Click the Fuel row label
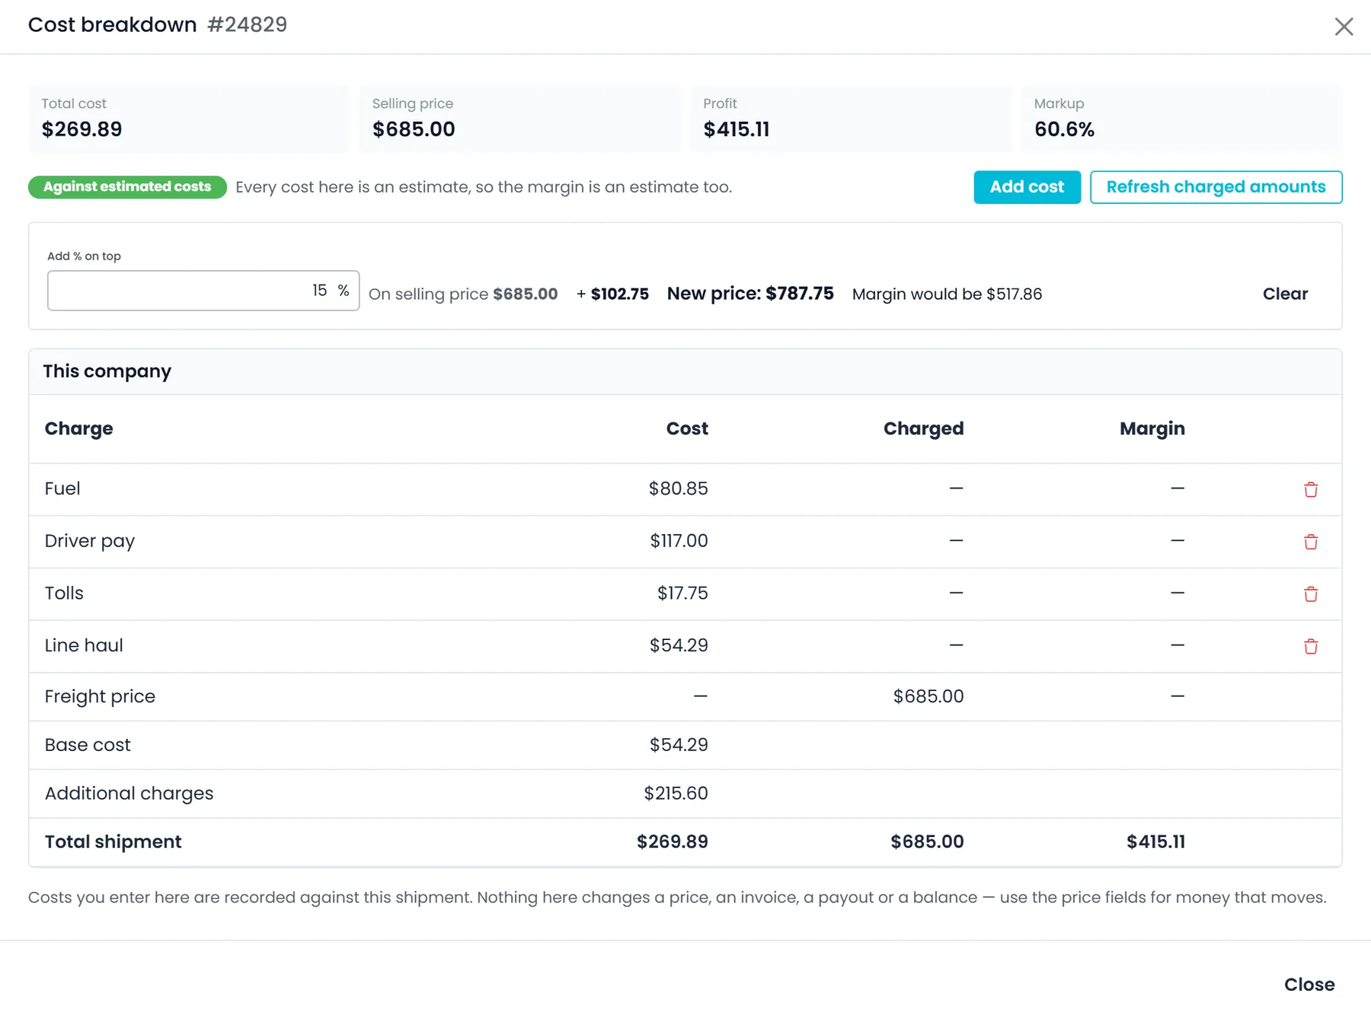Image resolution: width=1371 pixels, height=1025 pixels. 62,489
